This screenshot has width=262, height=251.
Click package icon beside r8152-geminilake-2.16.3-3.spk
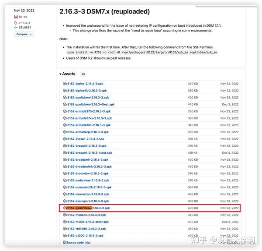pyautogui.click(x=64, y=208)
